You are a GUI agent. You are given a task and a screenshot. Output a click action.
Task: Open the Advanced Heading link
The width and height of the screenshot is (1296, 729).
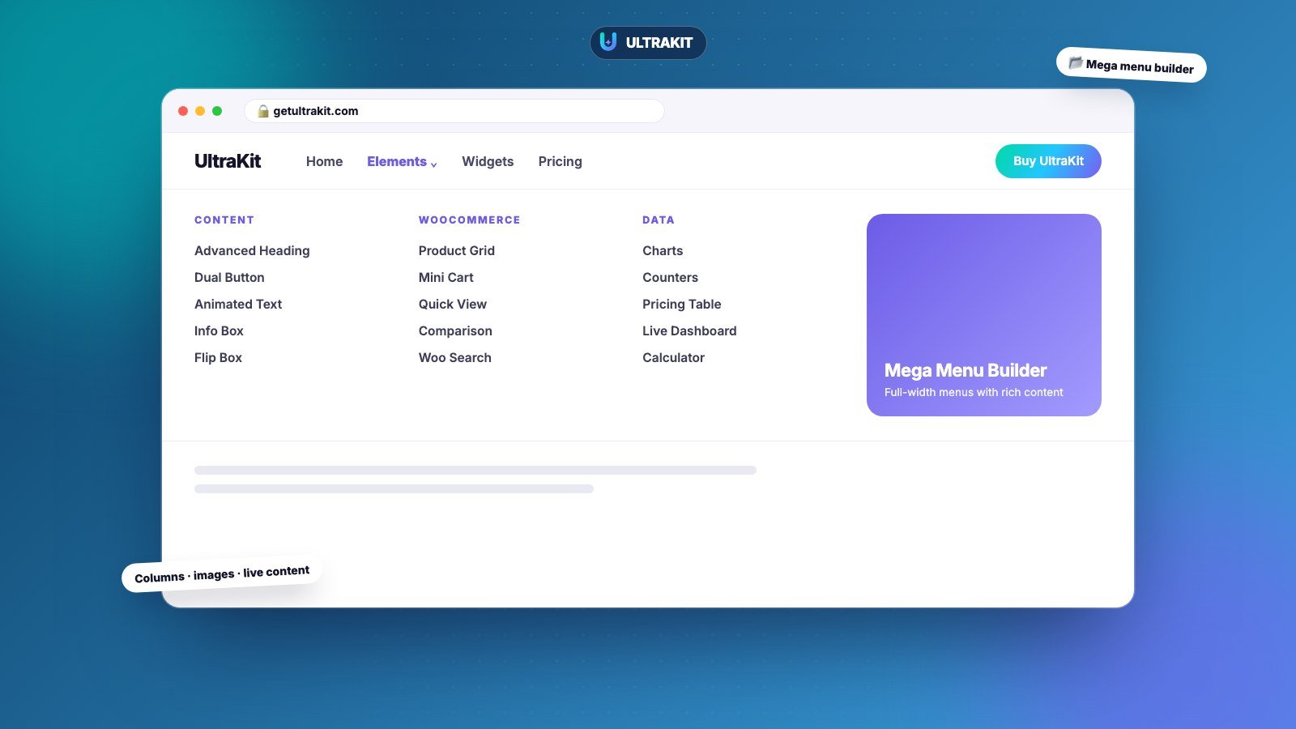[x=252, y=251]
